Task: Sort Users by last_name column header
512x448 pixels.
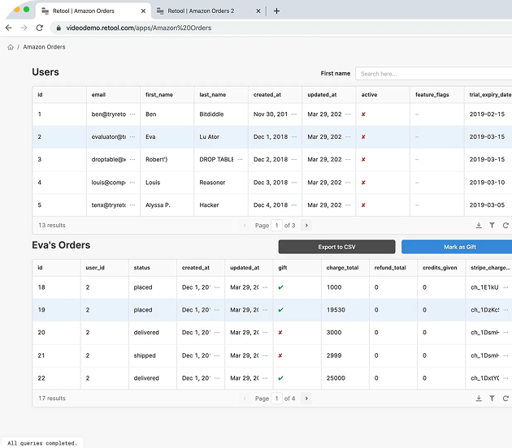Action: [213, 95]
